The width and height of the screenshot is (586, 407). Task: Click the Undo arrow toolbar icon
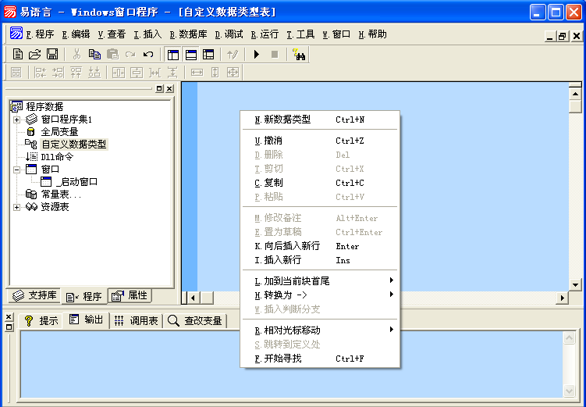[x=148, y=55]
